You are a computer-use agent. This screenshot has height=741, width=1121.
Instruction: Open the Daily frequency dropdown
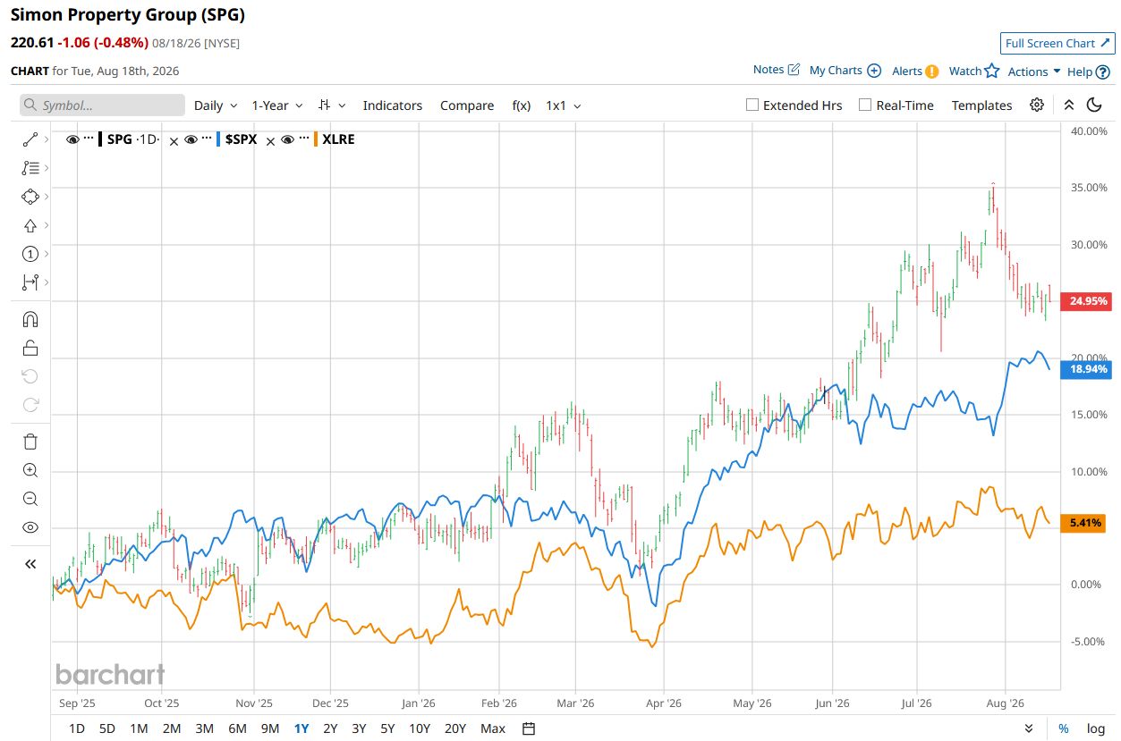[x=216, y=105]
